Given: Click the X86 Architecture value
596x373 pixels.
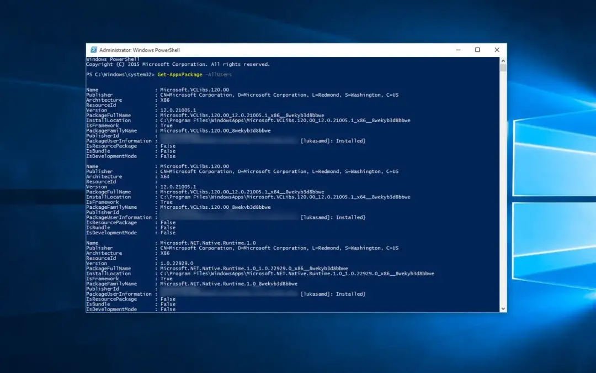Looking at the screenshot, I should 164,99.
